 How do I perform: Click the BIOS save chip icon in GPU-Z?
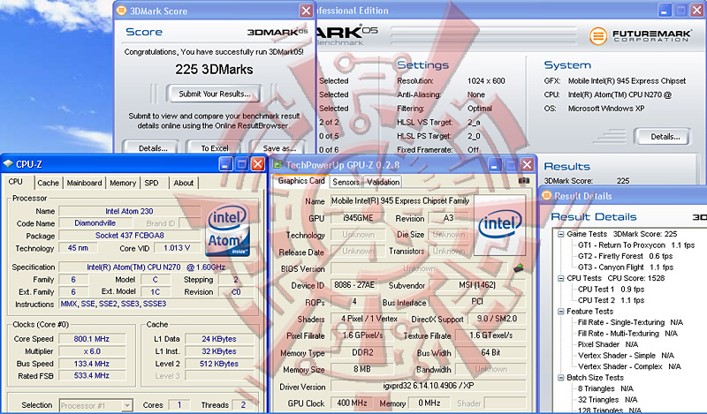[x=519, y=268]
